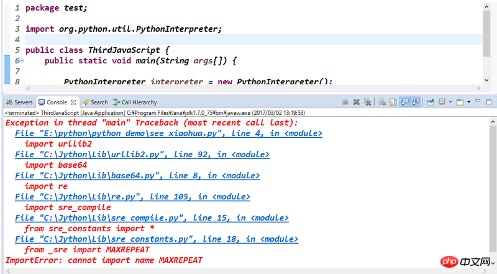The width and height of the screenshot is (497, 274).
Task: Click the 'import sre_compile' console line
Action: [68, 208]
